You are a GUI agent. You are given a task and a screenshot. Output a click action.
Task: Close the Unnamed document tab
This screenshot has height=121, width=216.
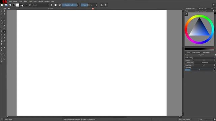point(93,9)
